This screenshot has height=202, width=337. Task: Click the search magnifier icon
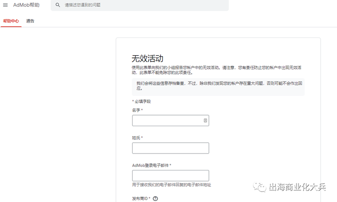point(57,5)
